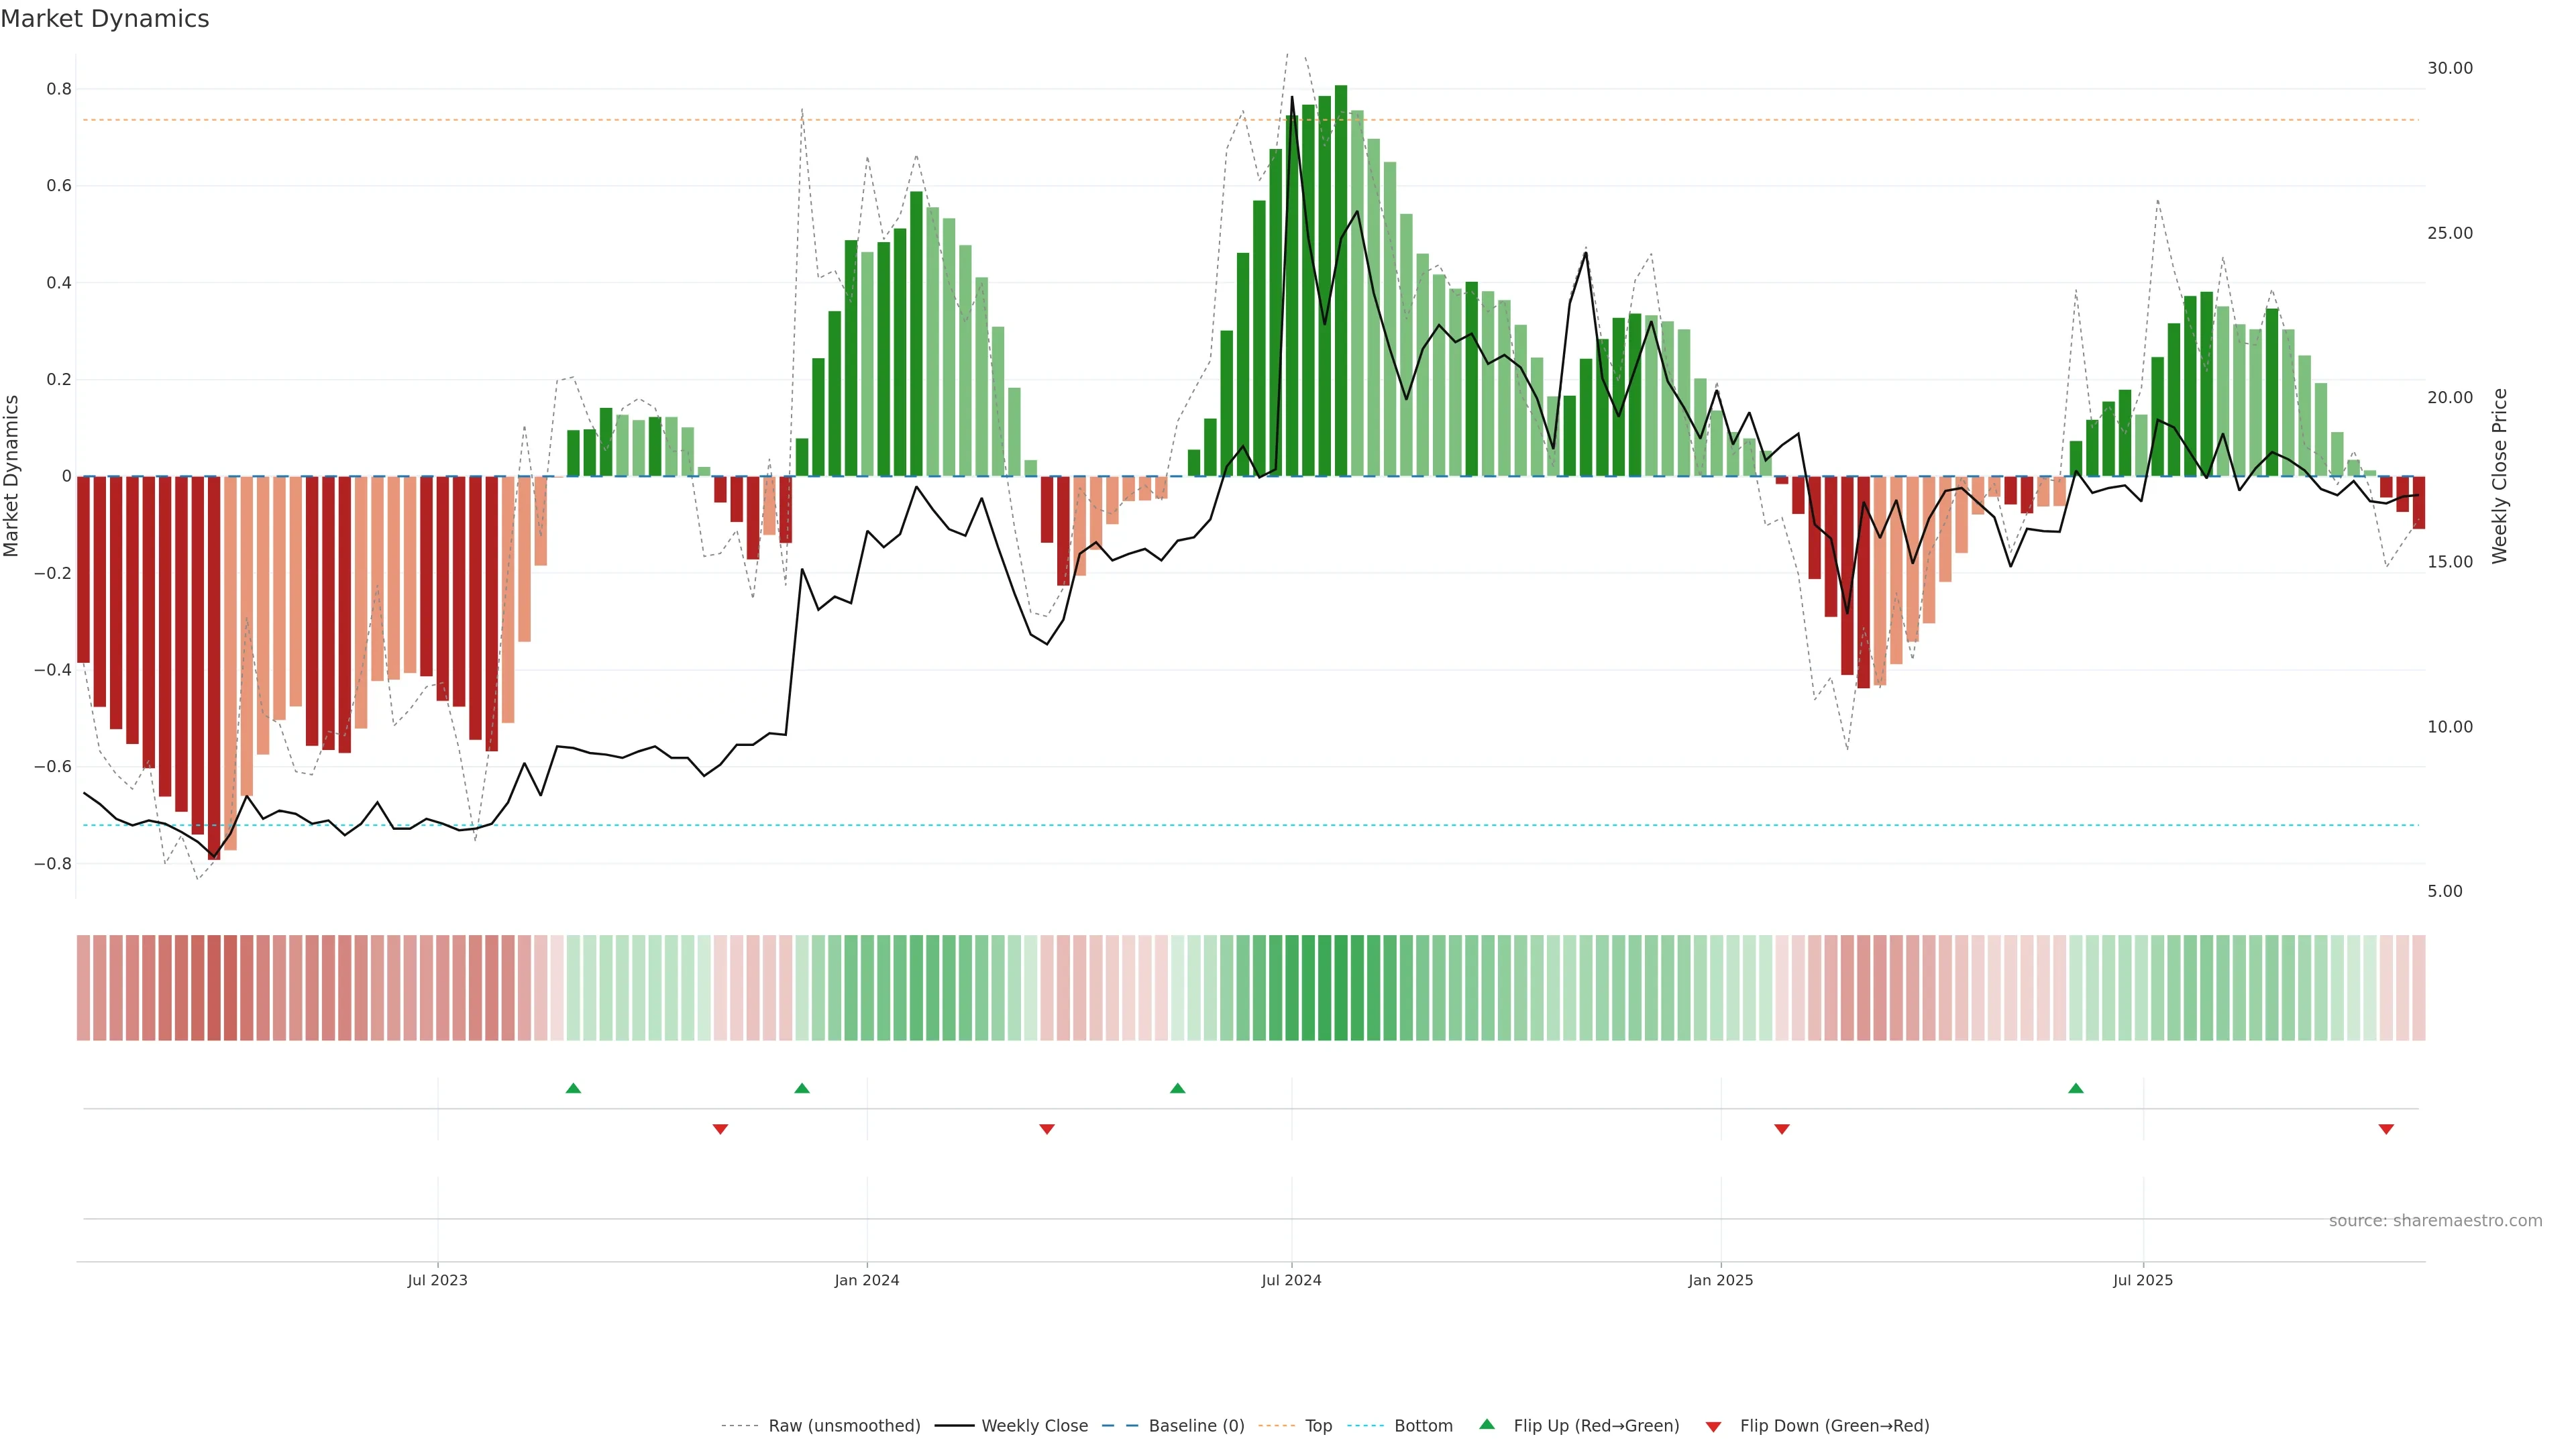
Task: Click the Jan 2025 x-axis label
Action: pos(1720,1280)
